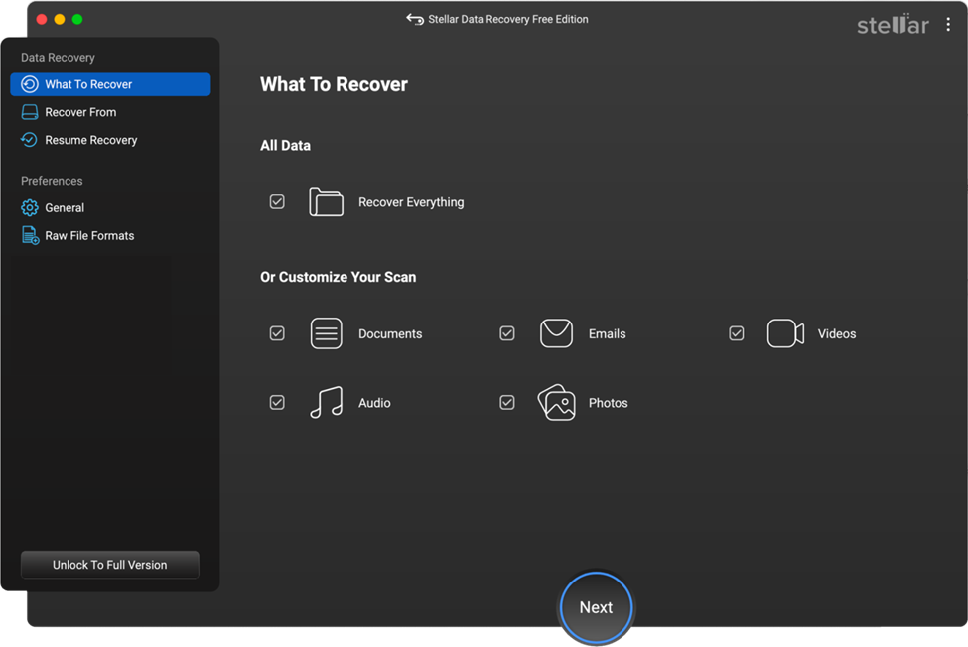Click the Emails envelope icon
Viewport: 968px width, 647px height.
(x=556, y=333)
